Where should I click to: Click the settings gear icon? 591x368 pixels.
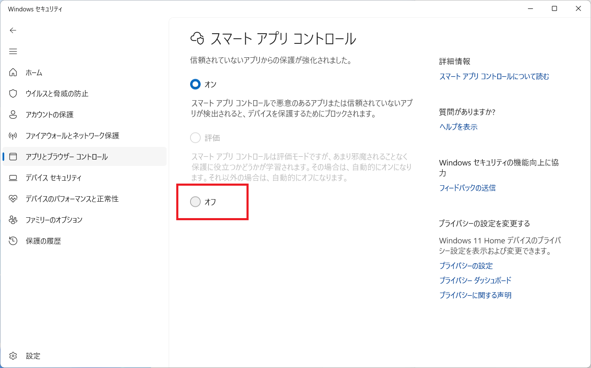tap(13, 356)
